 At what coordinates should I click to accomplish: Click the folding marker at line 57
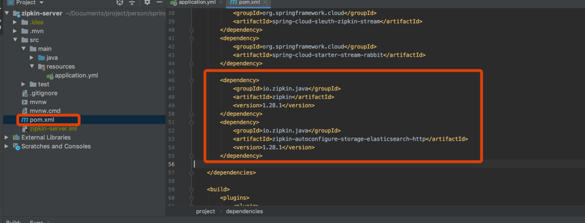pos(192,173)
